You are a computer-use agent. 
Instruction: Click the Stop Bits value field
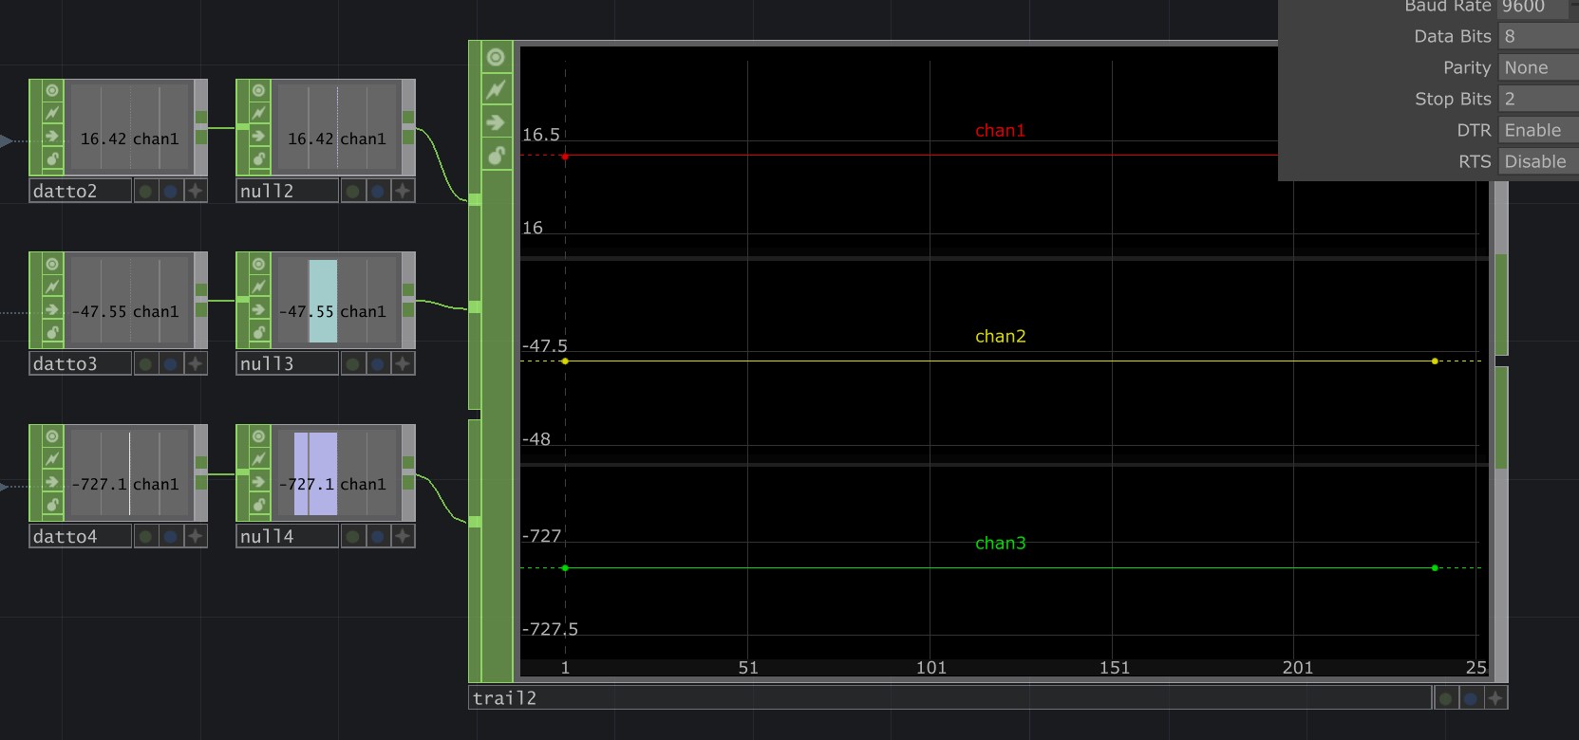(x=1537, y=99)
